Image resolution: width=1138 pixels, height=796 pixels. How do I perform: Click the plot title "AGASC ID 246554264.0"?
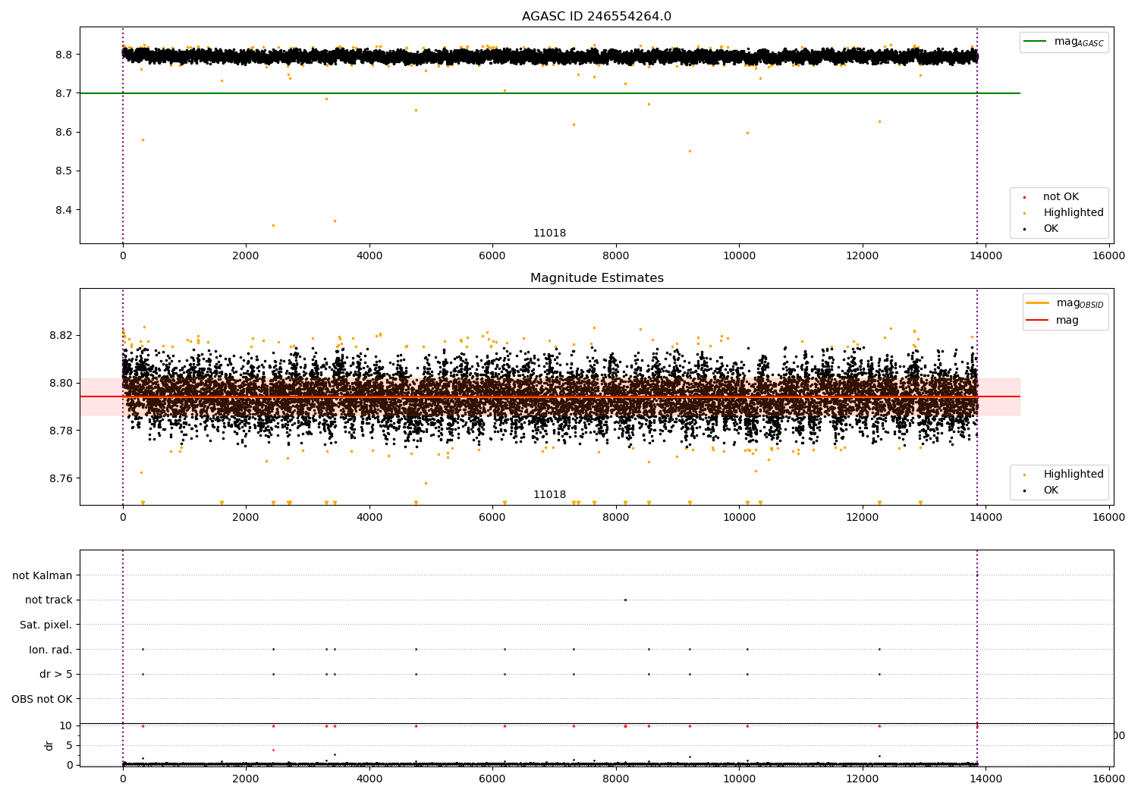[596, 17]
